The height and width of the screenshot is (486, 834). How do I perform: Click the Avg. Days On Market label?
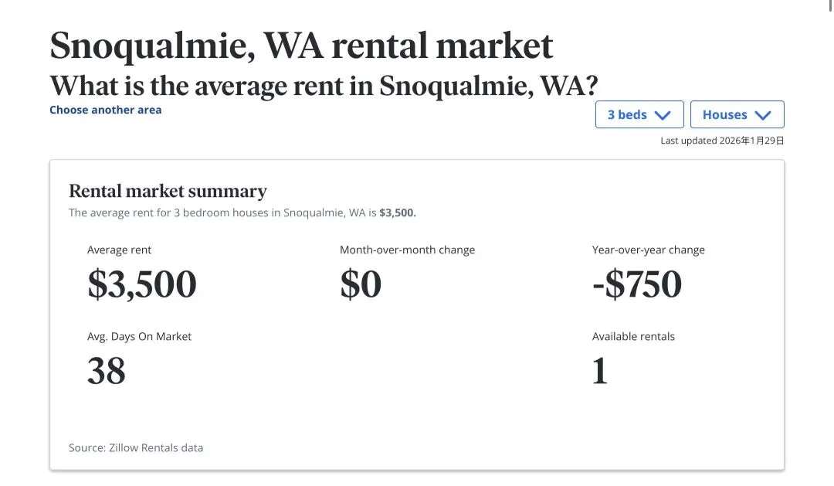click(x=139, y=336)
